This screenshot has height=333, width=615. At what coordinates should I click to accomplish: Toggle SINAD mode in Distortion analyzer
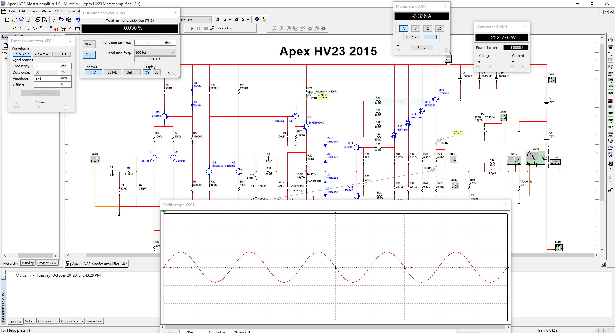pyautogui.click(x=112, y=72)
